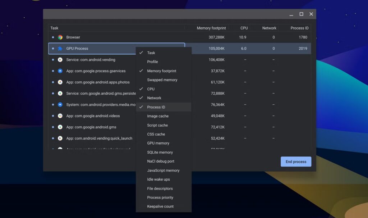Select the GPU Process blue icon
The height and width of the screenshot is (218, 368).
(60, 48)
